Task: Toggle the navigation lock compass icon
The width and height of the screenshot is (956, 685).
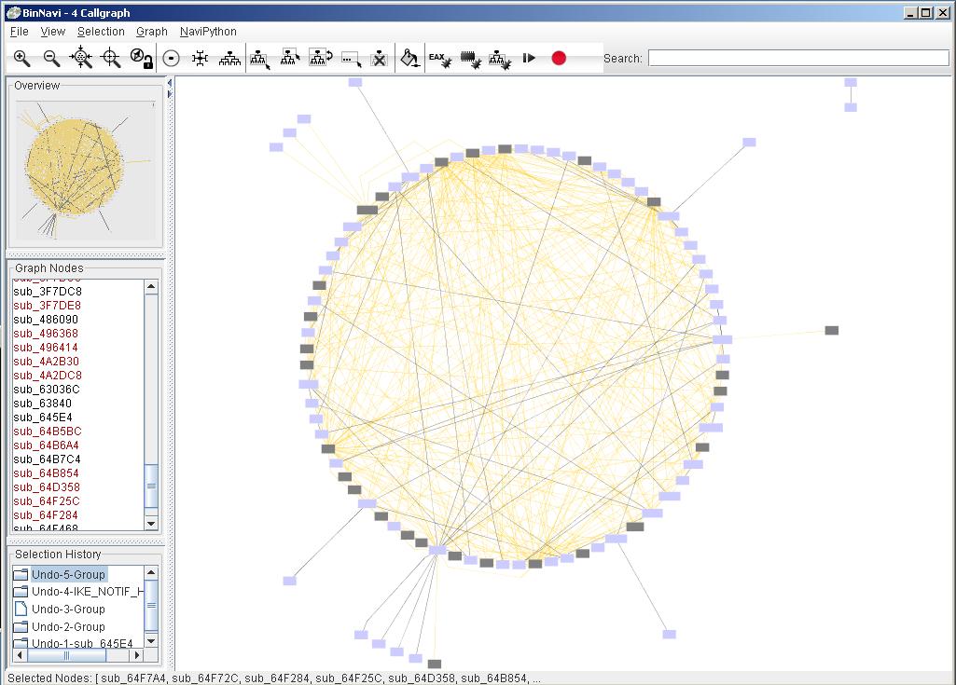Action: click(x=141, y=59)
